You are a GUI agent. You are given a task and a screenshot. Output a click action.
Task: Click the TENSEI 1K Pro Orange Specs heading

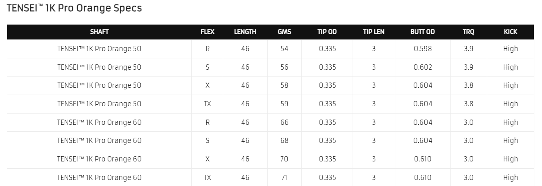tap(75, 8)
